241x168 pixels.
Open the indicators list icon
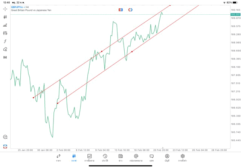(5, 25)
